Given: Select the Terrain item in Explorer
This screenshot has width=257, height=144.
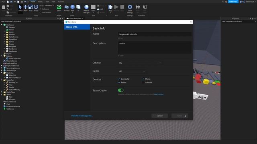Looking at the screenshot, I should (x=10, y=30).
